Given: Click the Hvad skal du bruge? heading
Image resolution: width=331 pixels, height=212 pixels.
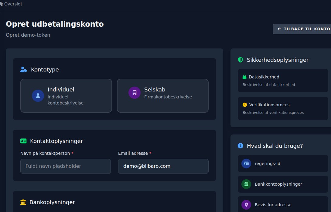Looking at the screenshot, I should pos(275,146).
